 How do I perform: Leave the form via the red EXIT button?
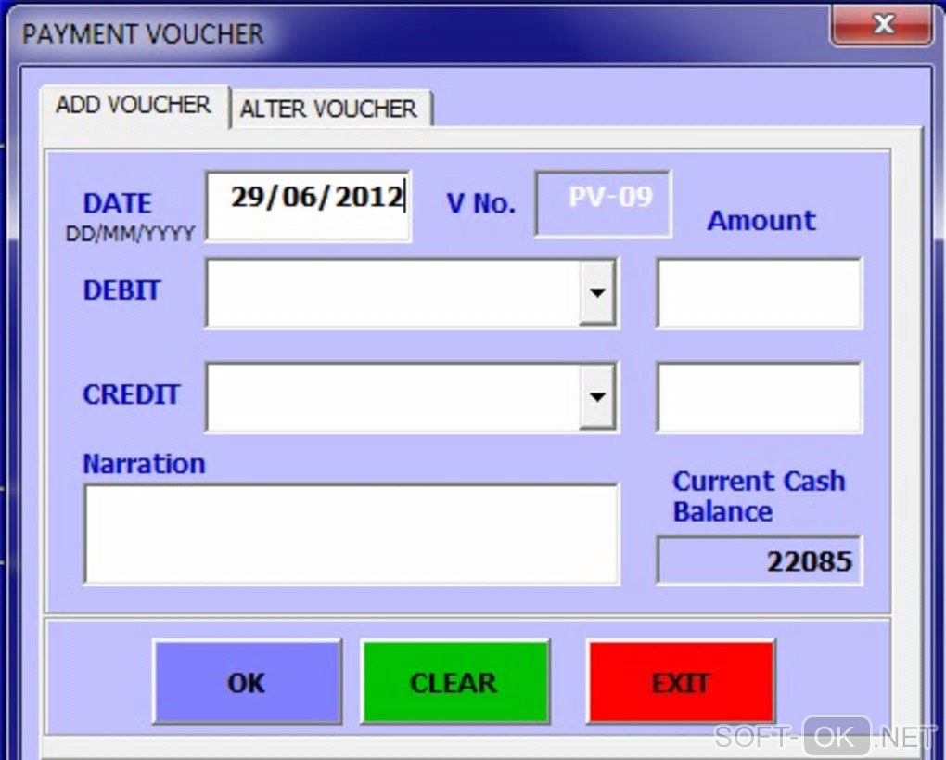(681, 682)
